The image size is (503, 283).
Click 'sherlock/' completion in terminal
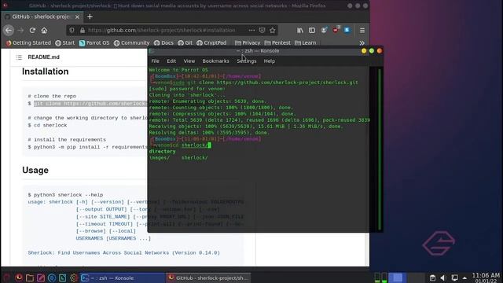point(194,157)
